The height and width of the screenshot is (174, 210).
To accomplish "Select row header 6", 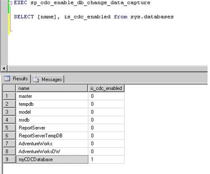I will (x=9, y=135).
